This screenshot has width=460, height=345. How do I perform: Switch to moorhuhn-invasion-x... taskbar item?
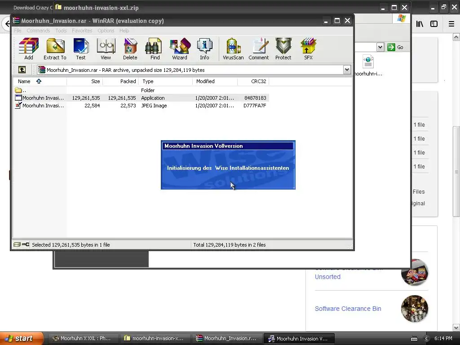[155, 338]
